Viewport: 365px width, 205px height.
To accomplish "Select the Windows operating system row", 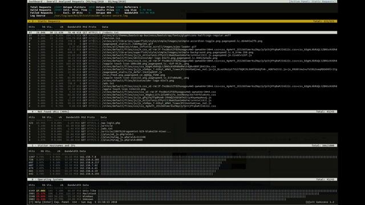I will click(182, 196).
